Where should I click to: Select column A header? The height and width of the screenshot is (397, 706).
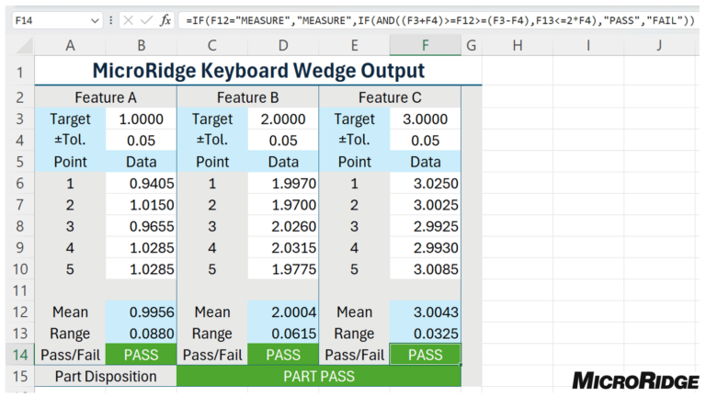70,45
